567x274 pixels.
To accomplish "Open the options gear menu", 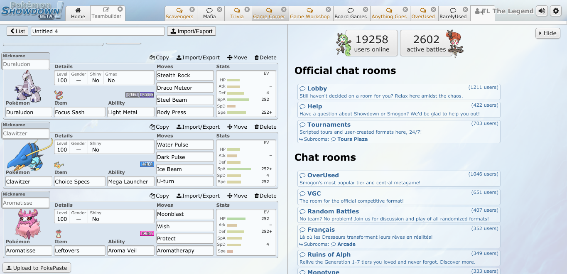I will (x=556, y=11).
